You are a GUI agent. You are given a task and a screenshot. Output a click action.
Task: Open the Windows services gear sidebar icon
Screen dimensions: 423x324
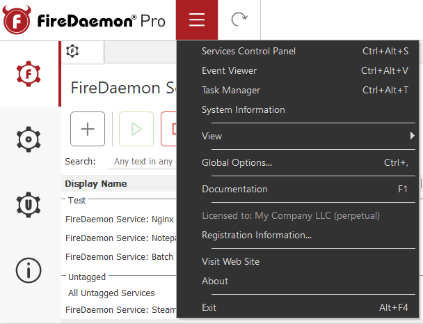pyautogui.click(x=29, y=139)
